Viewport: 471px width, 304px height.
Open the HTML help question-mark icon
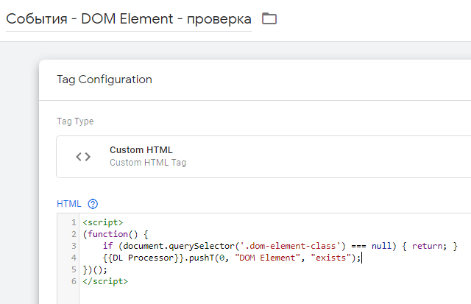pyautogui.click(x=93, y=204)
